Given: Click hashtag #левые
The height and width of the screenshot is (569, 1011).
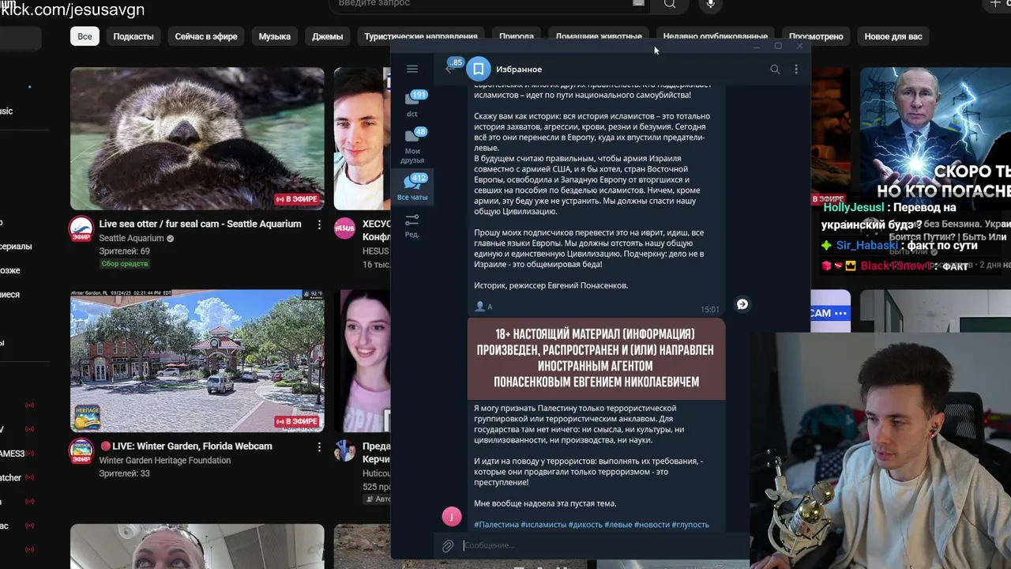Looking at the screenshot, I should click(618, 525).
